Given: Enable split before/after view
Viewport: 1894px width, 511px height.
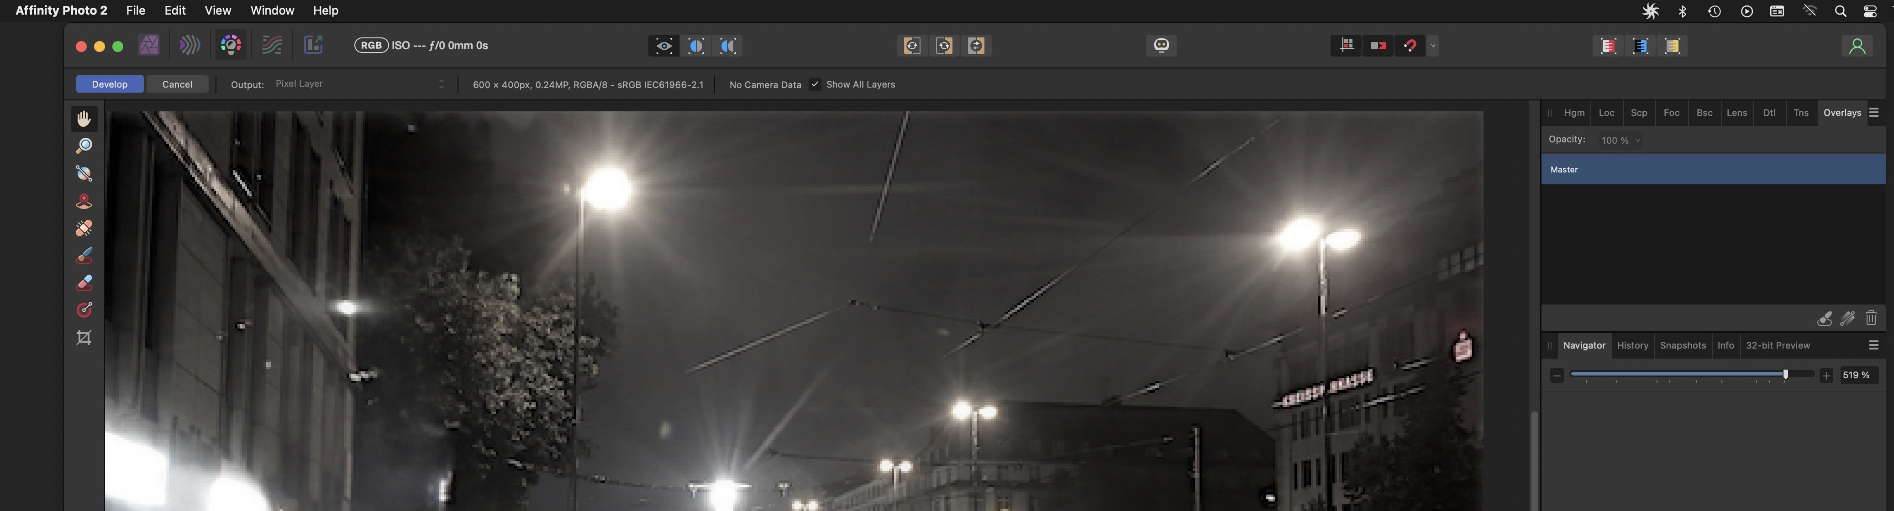Looking at the screenshot, I should coord(696,46).
